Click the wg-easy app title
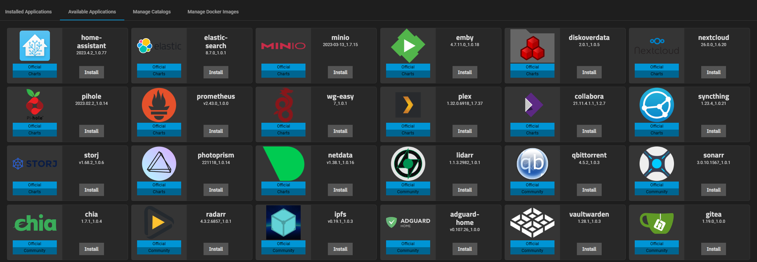Viewport: 757px width, 262px height. [340, 97]
